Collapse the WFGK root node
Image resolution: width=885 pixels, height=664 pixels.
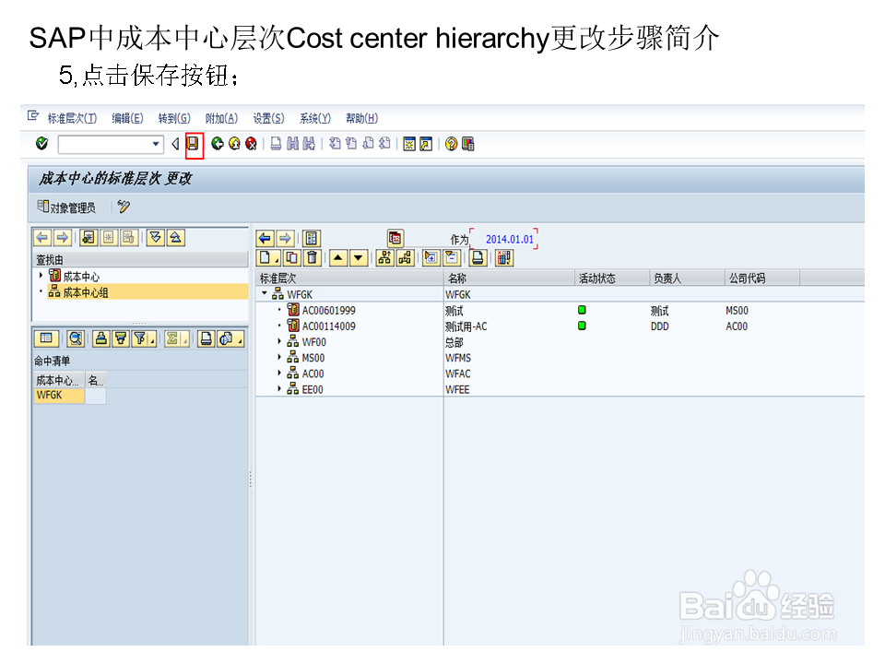click(265, 293)
